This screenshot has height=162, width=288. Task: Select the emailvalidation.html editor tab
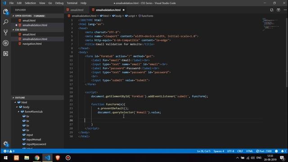(108, 10)
